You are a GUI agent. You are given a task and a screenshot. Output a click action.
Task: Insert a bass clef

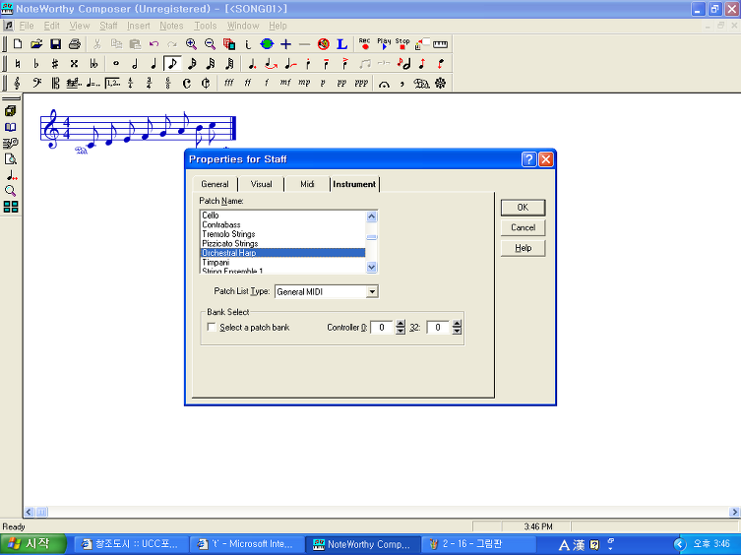(x=36, y=84)
